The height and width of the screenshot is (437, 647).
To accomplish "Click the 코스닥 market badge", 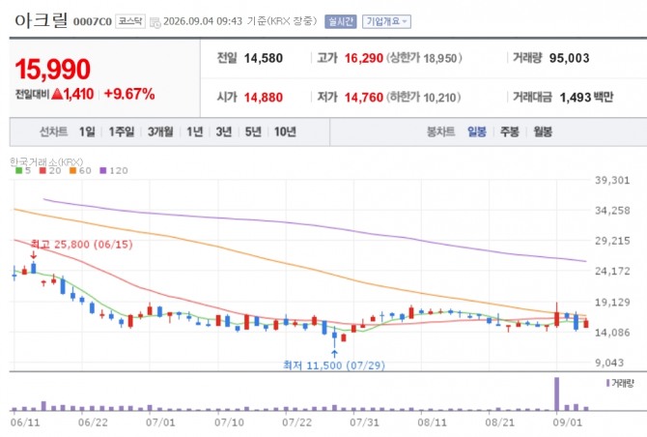I will point(130,21).
